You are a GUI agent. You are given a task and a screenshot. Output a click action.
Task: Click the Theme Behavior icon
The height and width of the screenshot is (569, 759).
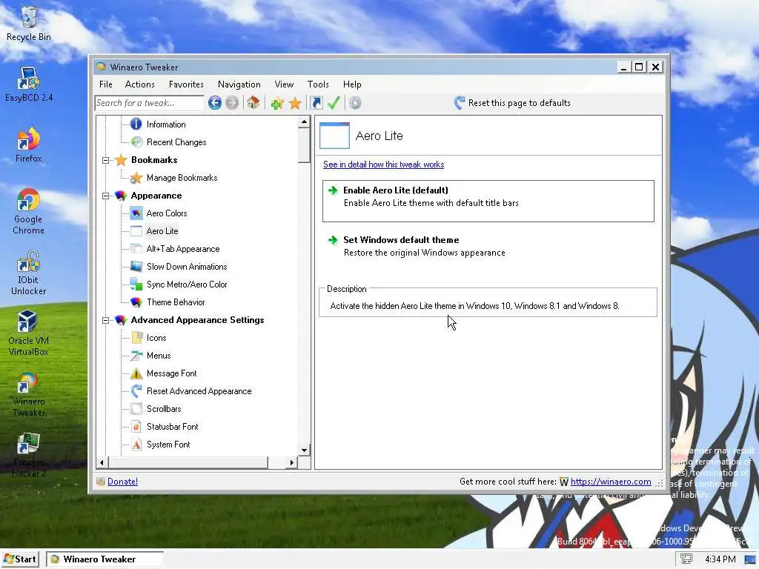point(136,302)
